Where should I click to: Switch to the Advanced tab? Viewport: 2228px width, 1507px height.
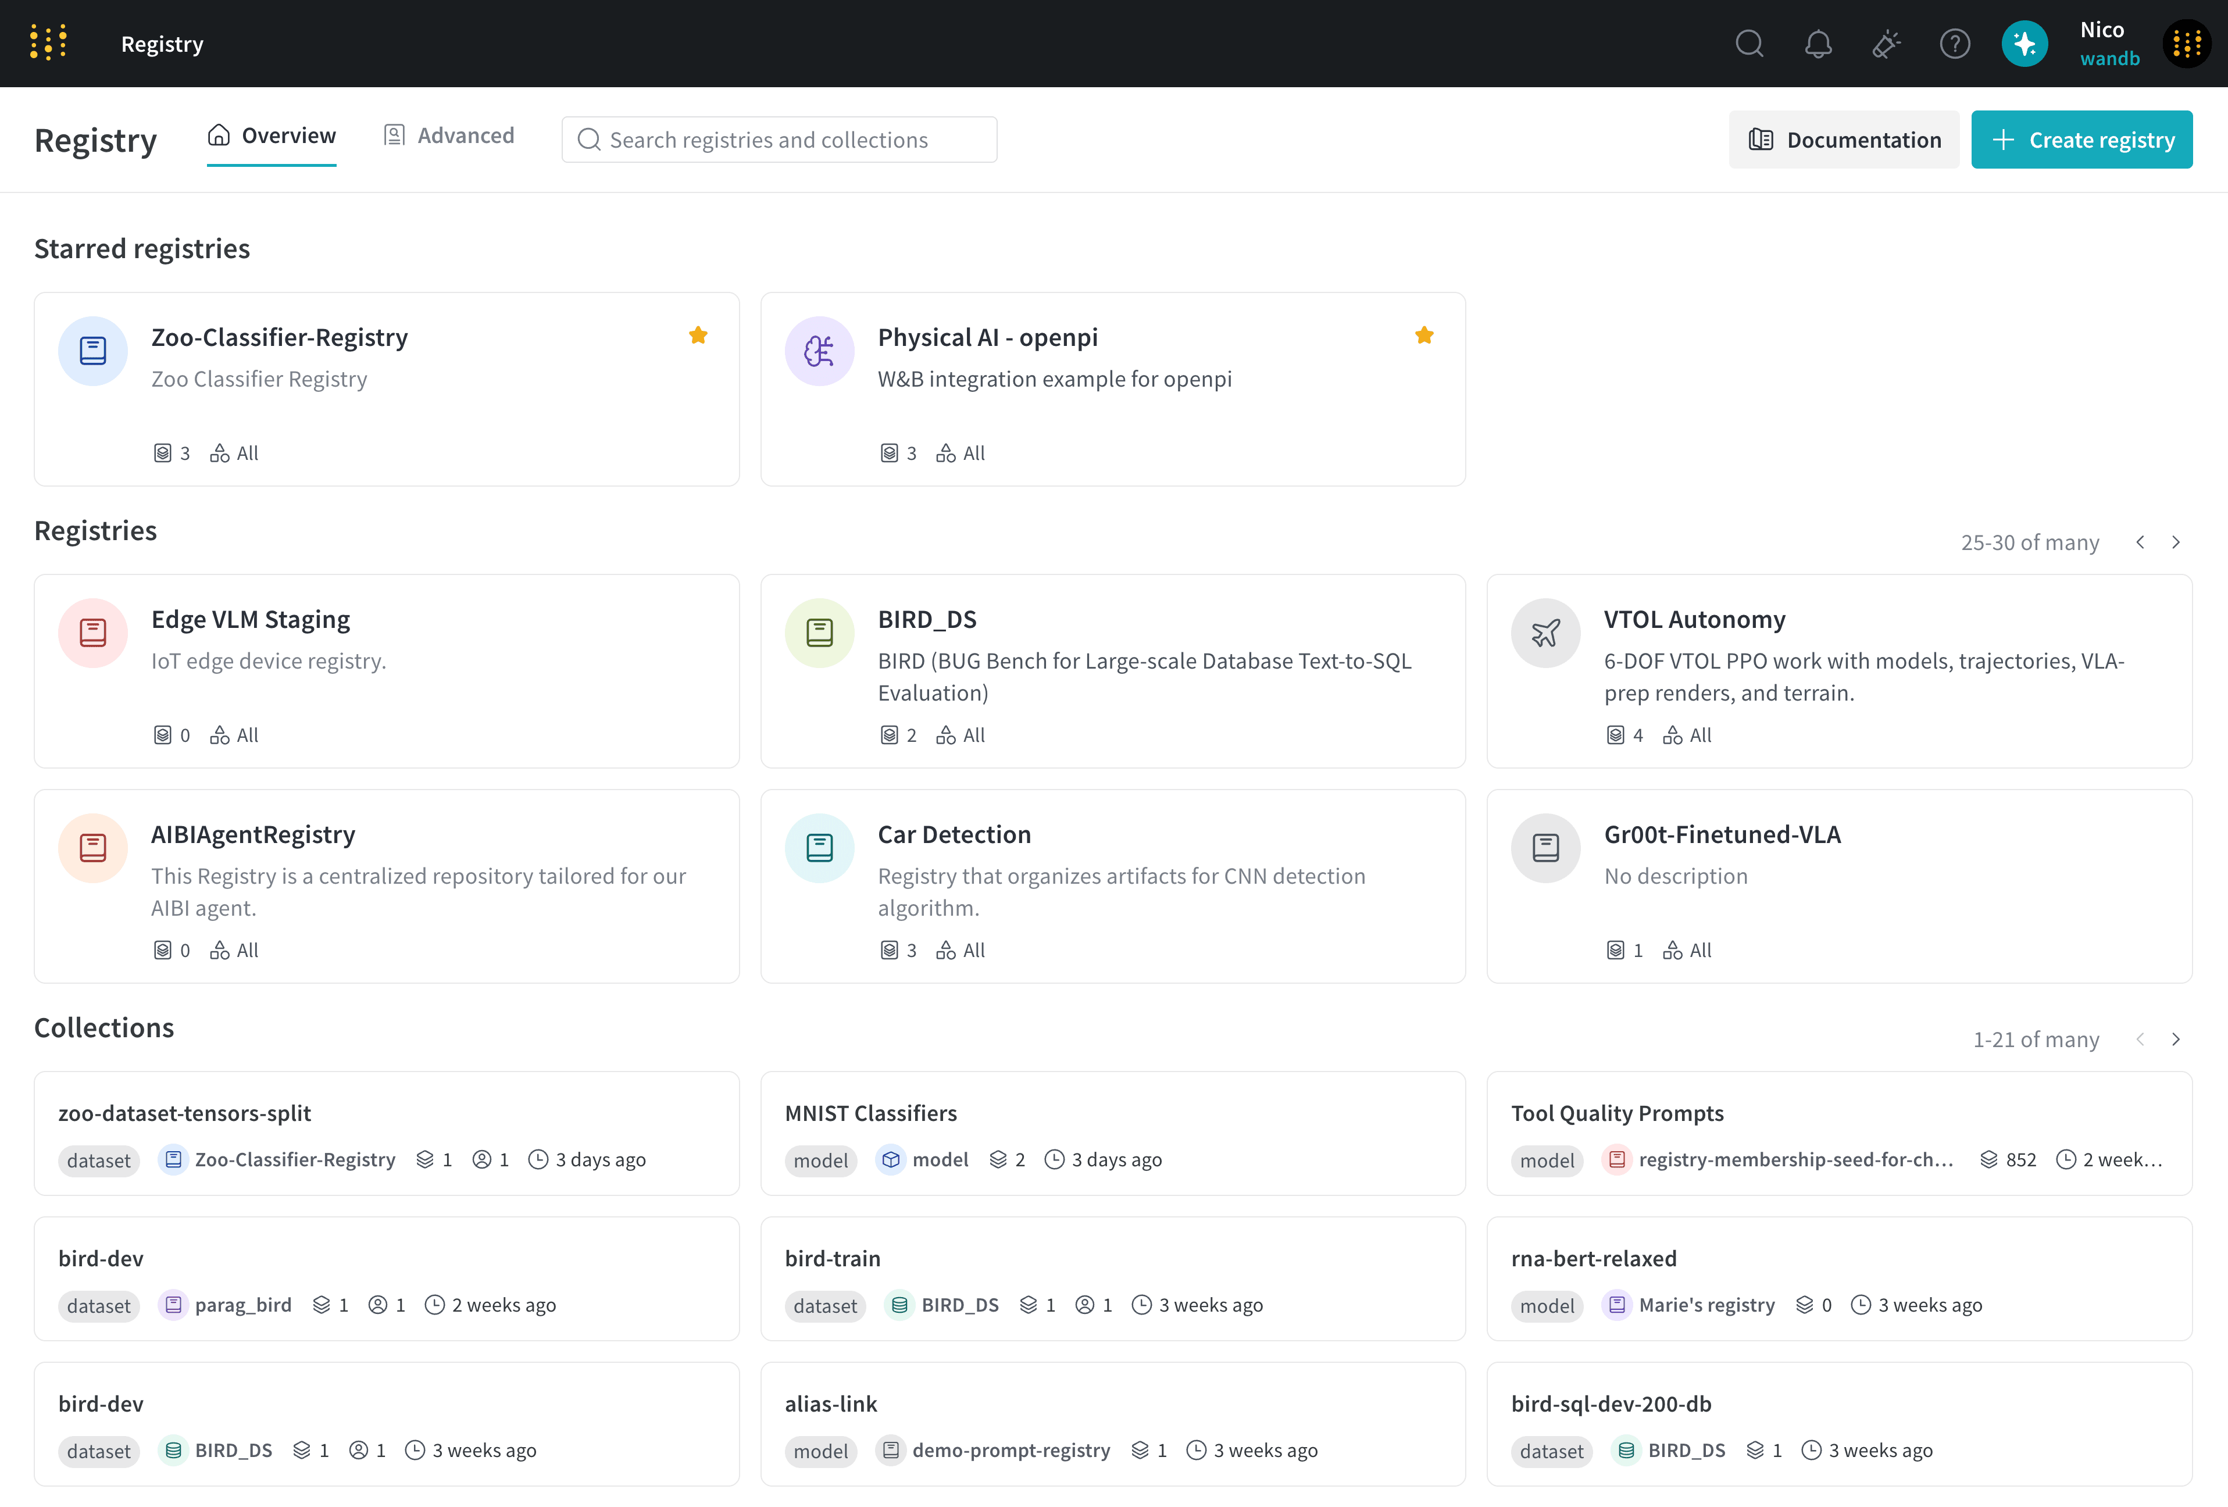click(449, 136)
